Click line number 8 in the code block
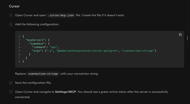The width and height of the screenshot is (190, 104). (x=19, y=61)
